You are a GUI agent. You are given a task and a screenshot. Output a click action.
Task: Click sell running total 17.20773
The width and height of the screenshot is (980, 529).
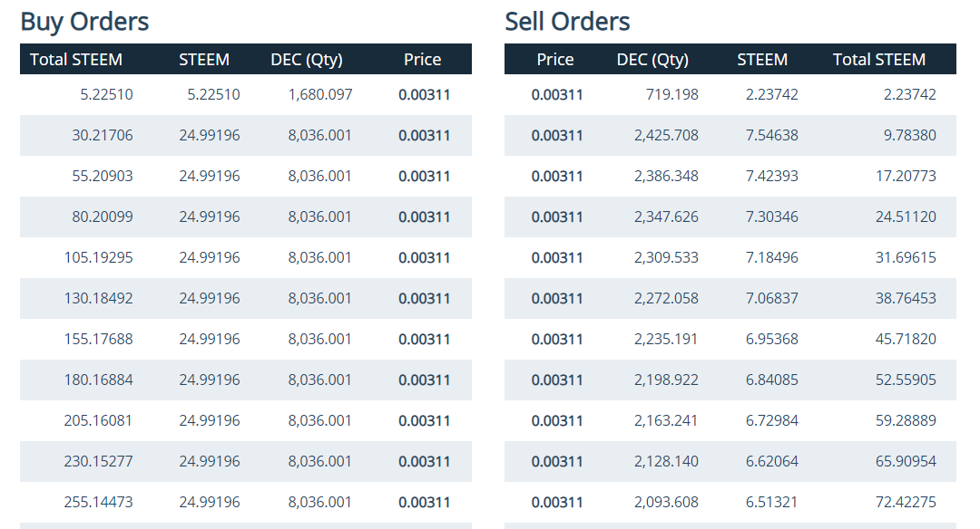click(906, 176)
